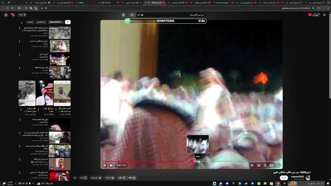Open the Google Translate extension icon
The width and height of the screenshot is (331, 186).
[x=31, y=8]
